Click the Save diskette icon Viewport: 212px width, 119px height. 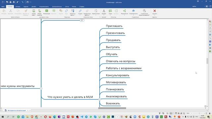pyautogui.click(x=10, y=2)
